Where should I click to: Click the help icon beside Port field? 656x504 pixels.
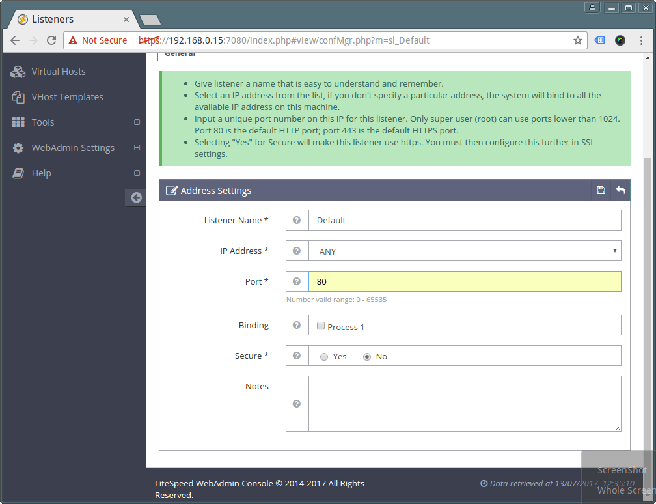coord(297,281)
